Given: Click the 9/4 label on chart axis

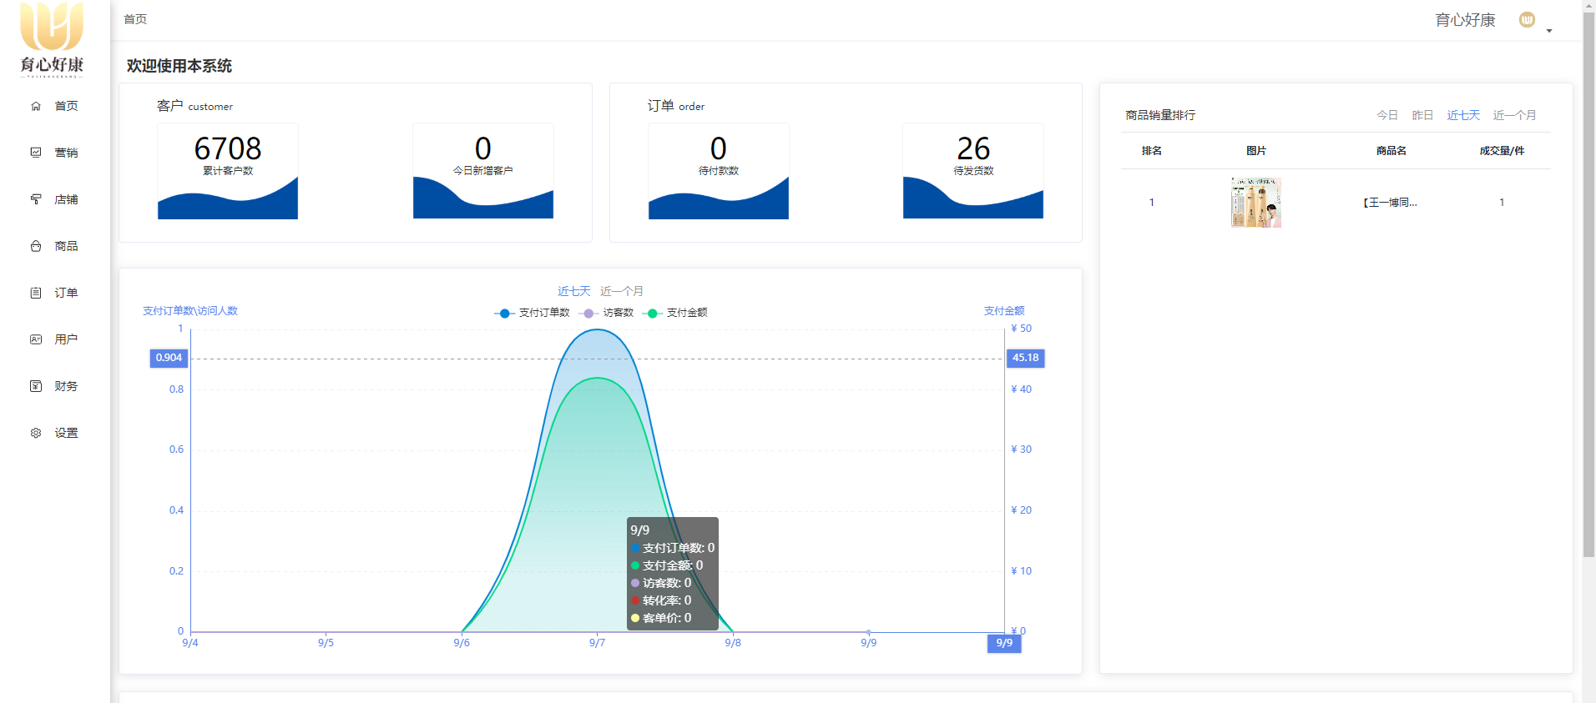Looking at the screenshot, I should [x=190, y=643].
